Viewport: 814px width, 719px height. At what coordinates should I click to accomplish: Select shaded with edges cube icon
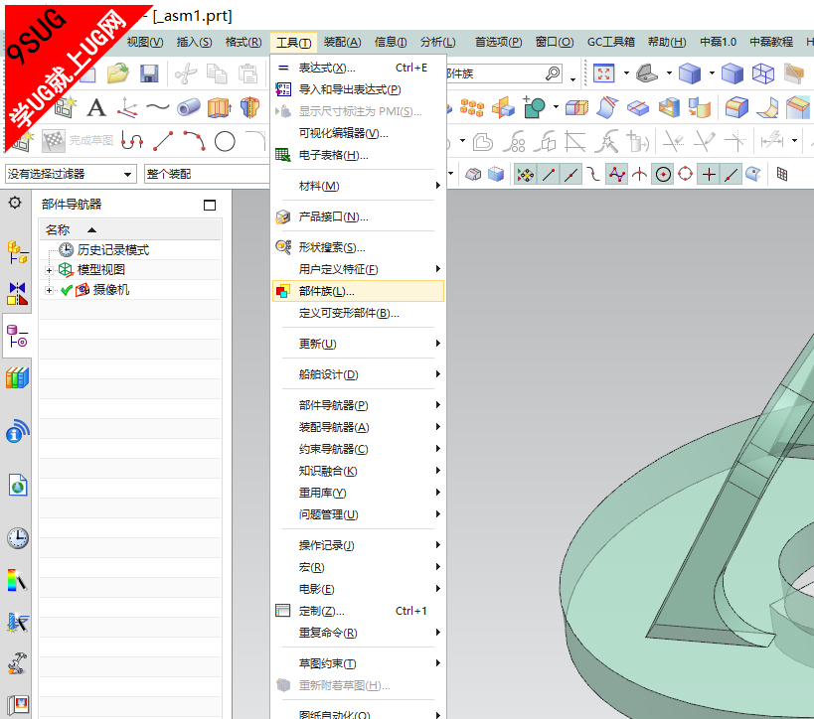(x=690, y=73)
